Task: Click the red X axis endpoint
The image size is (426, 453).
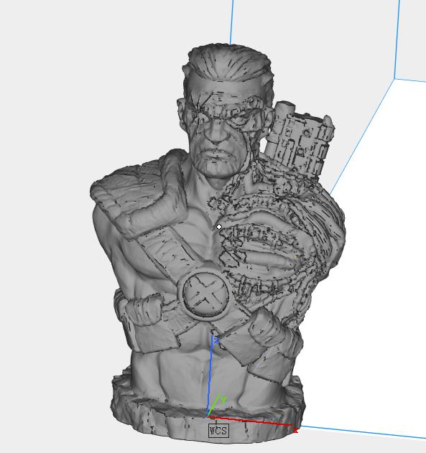Action: click(x=295, y=430)
